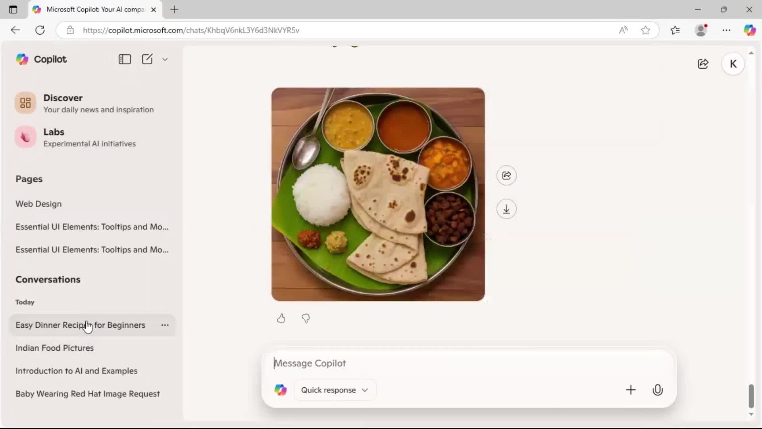Open the Web Design page
Image resolution: width=762 pixels, height=429 pixels.
pos(38,204)
